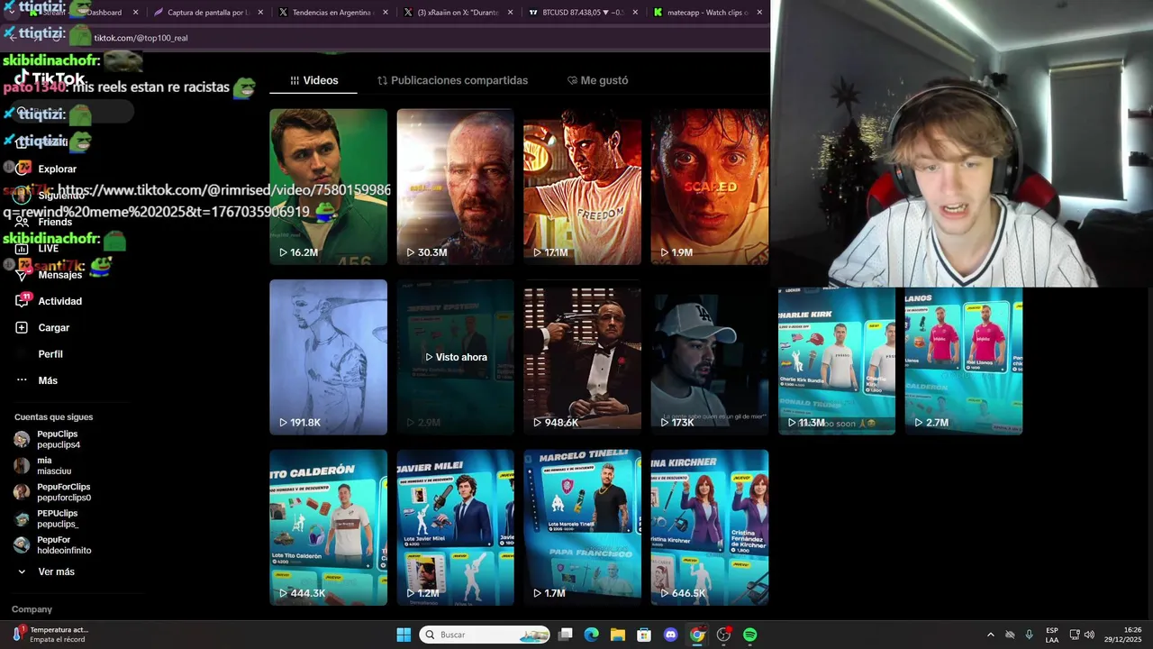Open the Más three-dots menu
Screen dimensions: 1153x649
pos(22,380)
